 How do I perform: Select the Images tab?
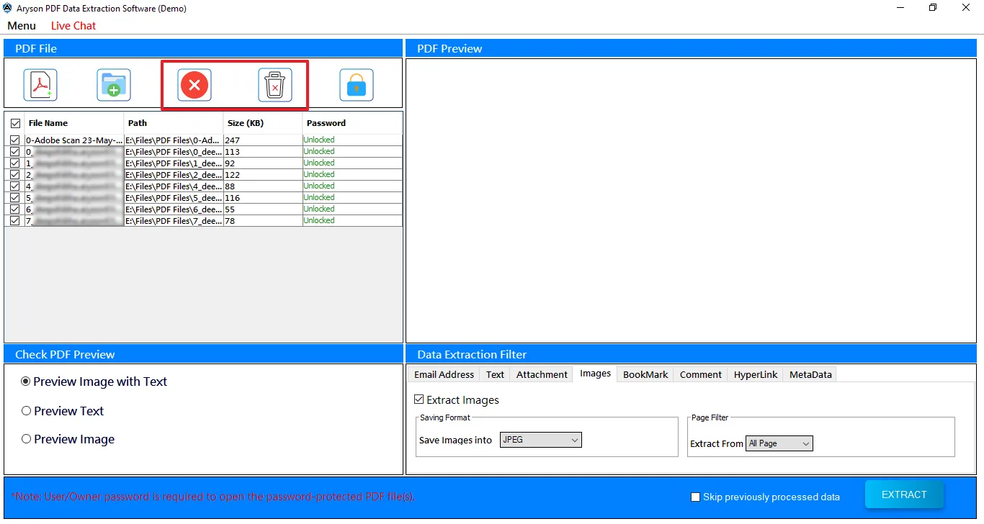tap(595, 374)
